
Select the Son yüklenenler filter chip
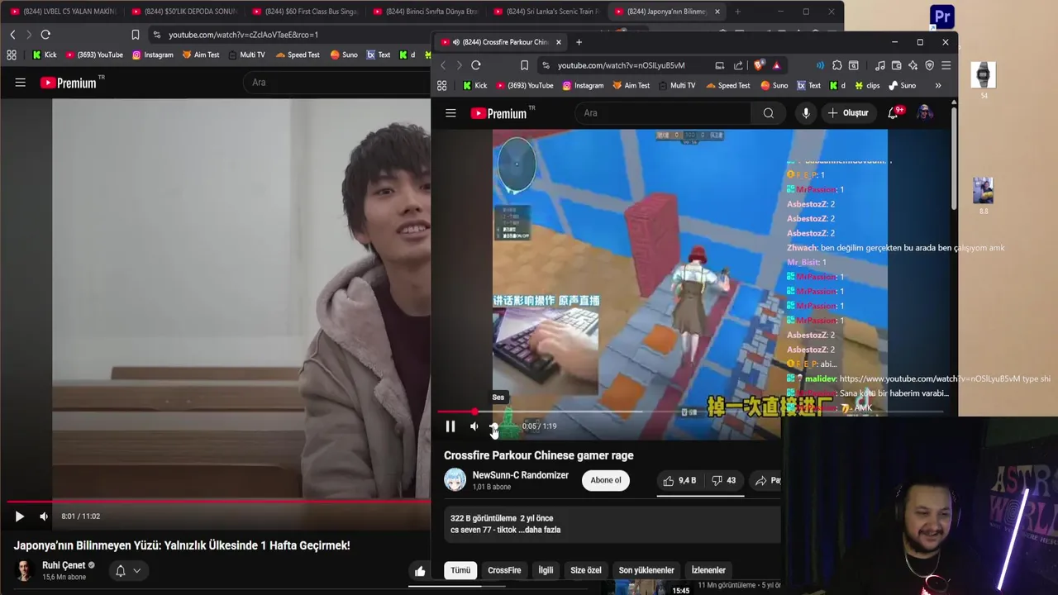(x=646, y=570)
